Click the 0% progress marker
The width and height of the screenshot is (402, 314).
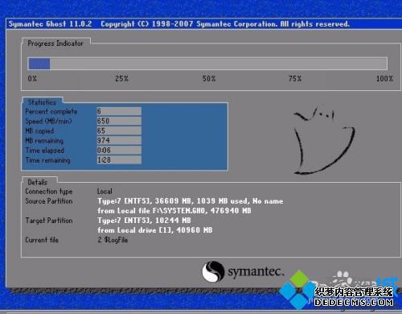coord(32,79)
